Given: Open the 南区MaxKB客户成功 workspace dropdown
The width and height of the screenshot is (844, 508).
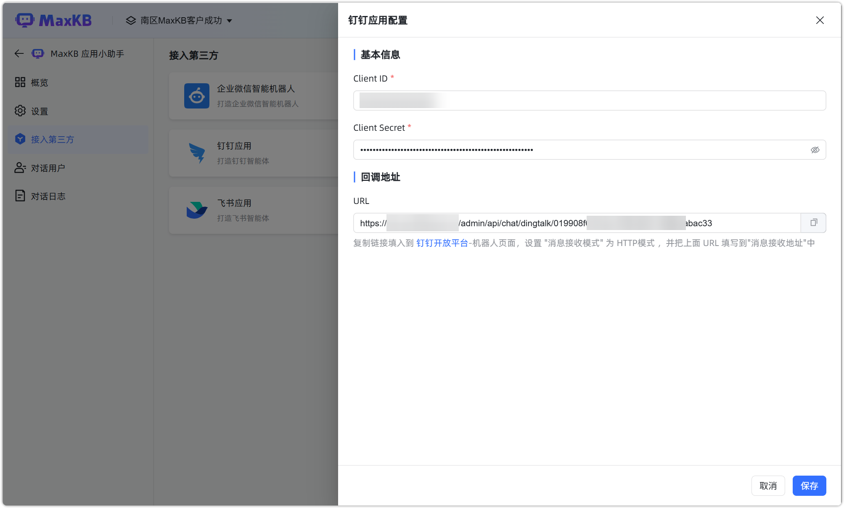Looking at the screenshot, I should 180,20.
